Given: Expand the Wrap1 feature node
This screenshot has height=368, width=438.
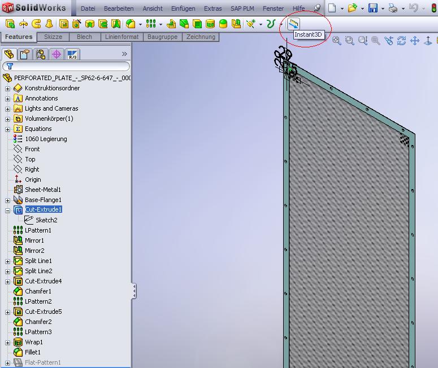Looking at the screenshot, I should pyautogui.click(x=7, y=342).
